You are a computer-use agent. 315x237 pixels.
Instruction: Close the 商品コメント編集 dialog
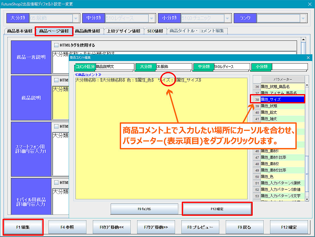coord(308,57)
